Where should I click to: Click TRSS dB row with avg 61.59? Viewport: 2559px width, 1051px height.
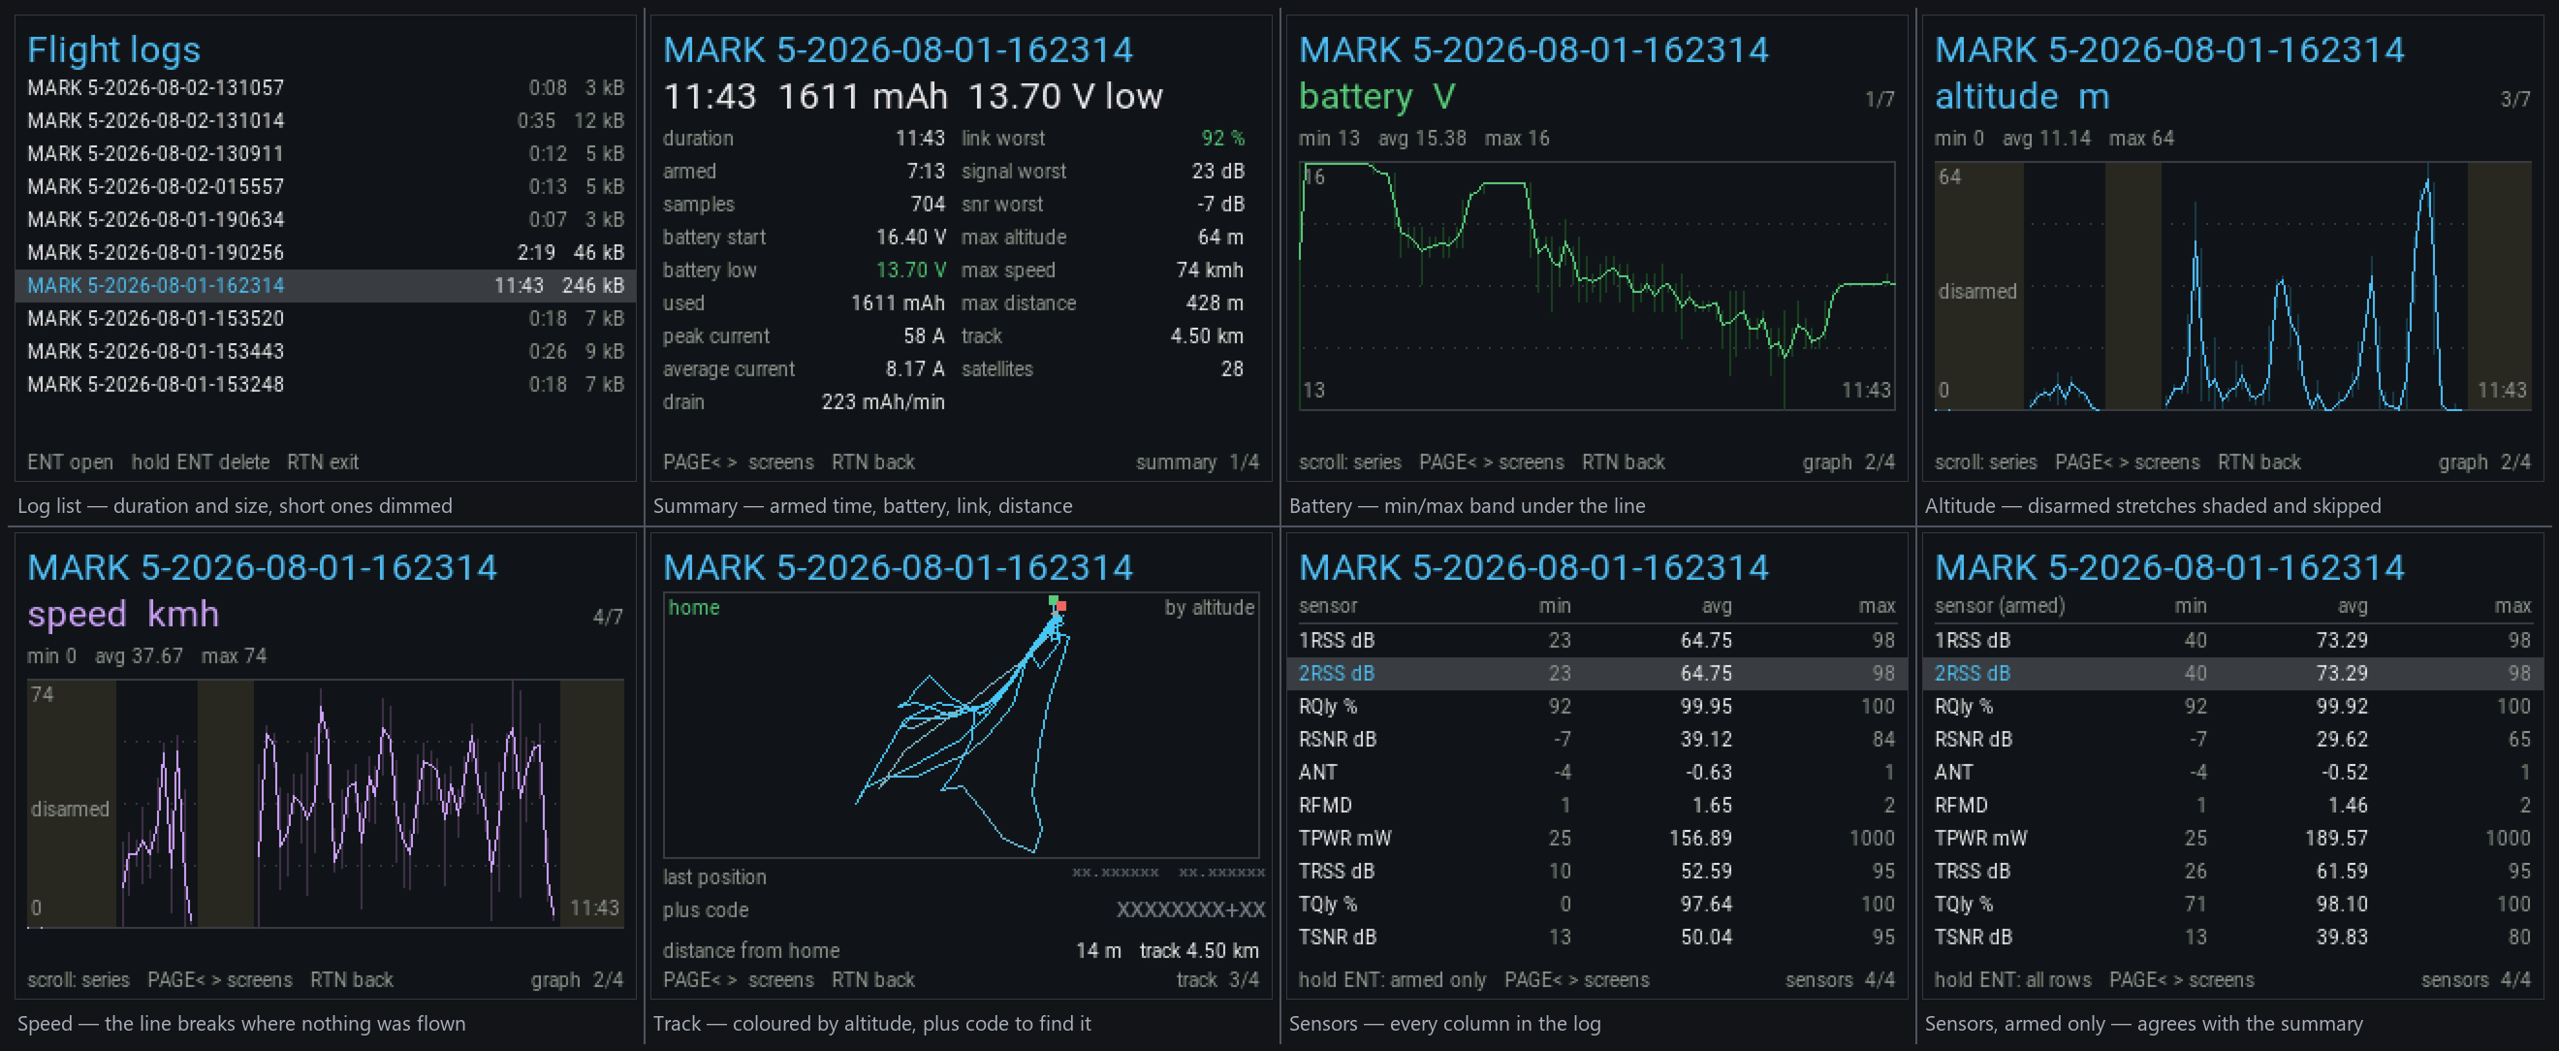(2232, 872)
